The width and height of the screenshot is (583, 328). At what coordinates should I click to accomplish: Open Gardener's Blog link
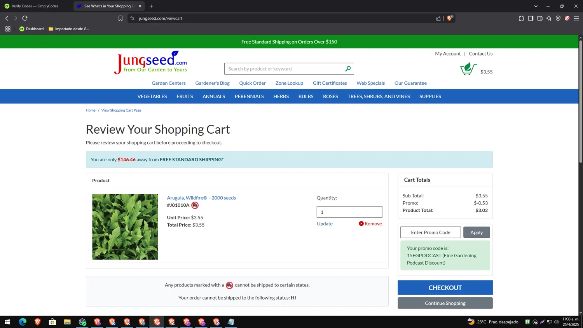point(212,83)
